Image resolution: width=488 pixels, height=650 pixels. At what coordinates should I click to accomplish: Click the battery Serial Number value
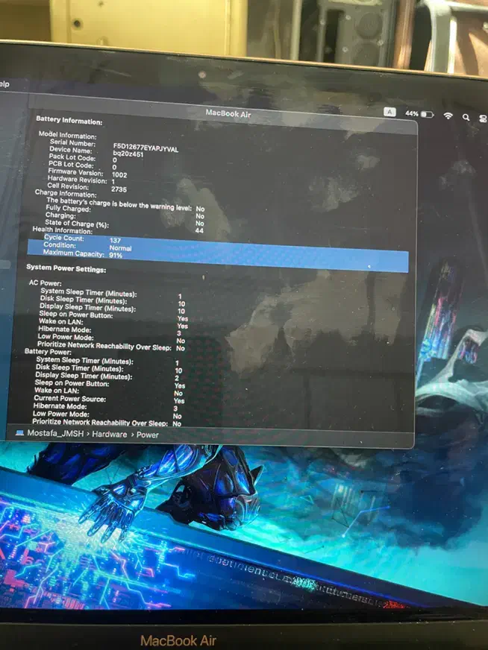[x=146, y=148]
